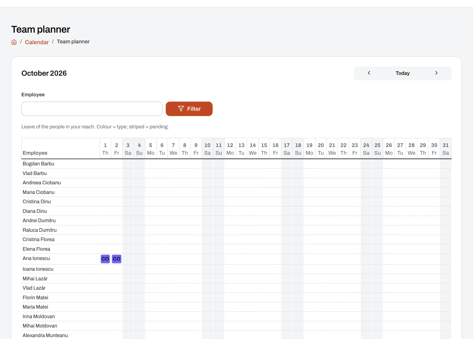Select employee Ioana Ionescu
This screenshot has width=473, height=339.
click(38, 269)
